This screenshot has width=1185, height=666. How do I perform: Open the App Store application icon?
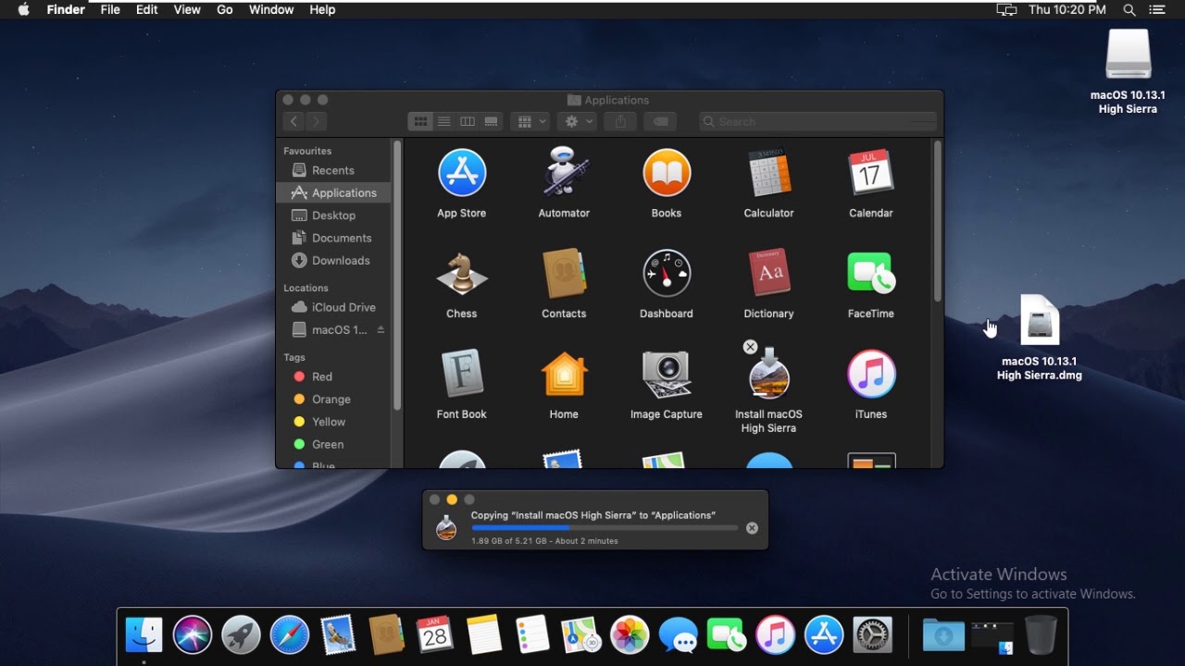click(x=462, y=173)
